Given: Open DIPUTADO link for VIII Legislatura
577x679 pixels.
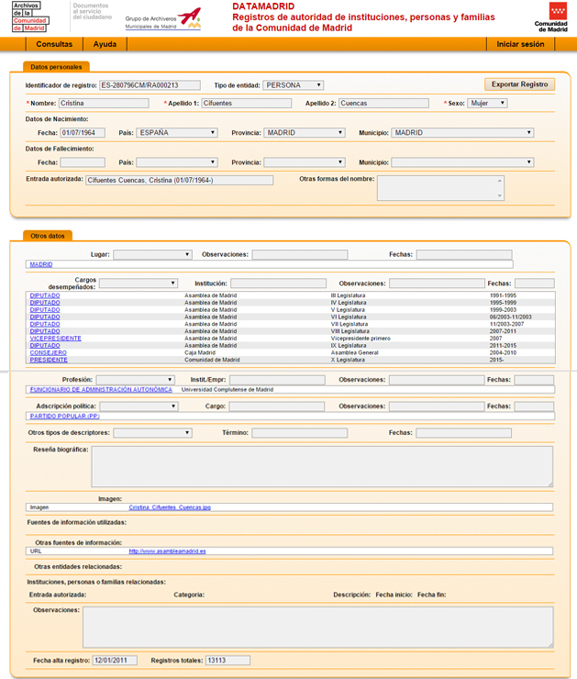Looking at the screenshot, I should click(45, 331).
